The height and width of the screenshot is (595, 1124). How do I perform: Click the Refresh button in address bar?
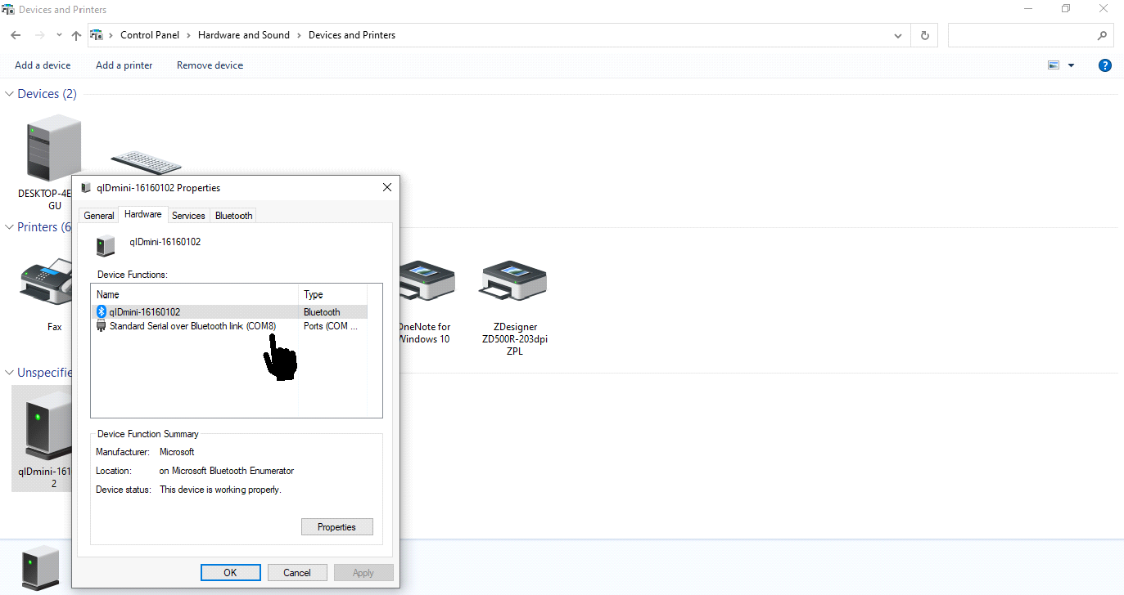tap(924, 35)
